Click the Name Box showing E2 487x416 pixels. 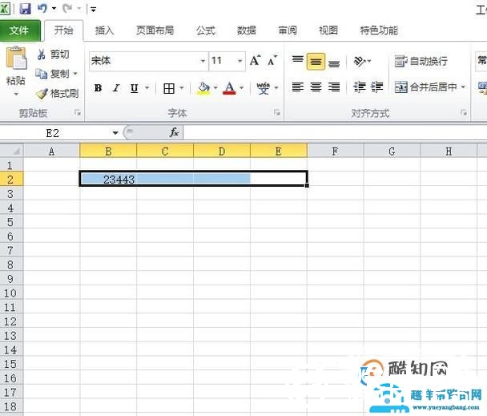click(x=53, y=133)
